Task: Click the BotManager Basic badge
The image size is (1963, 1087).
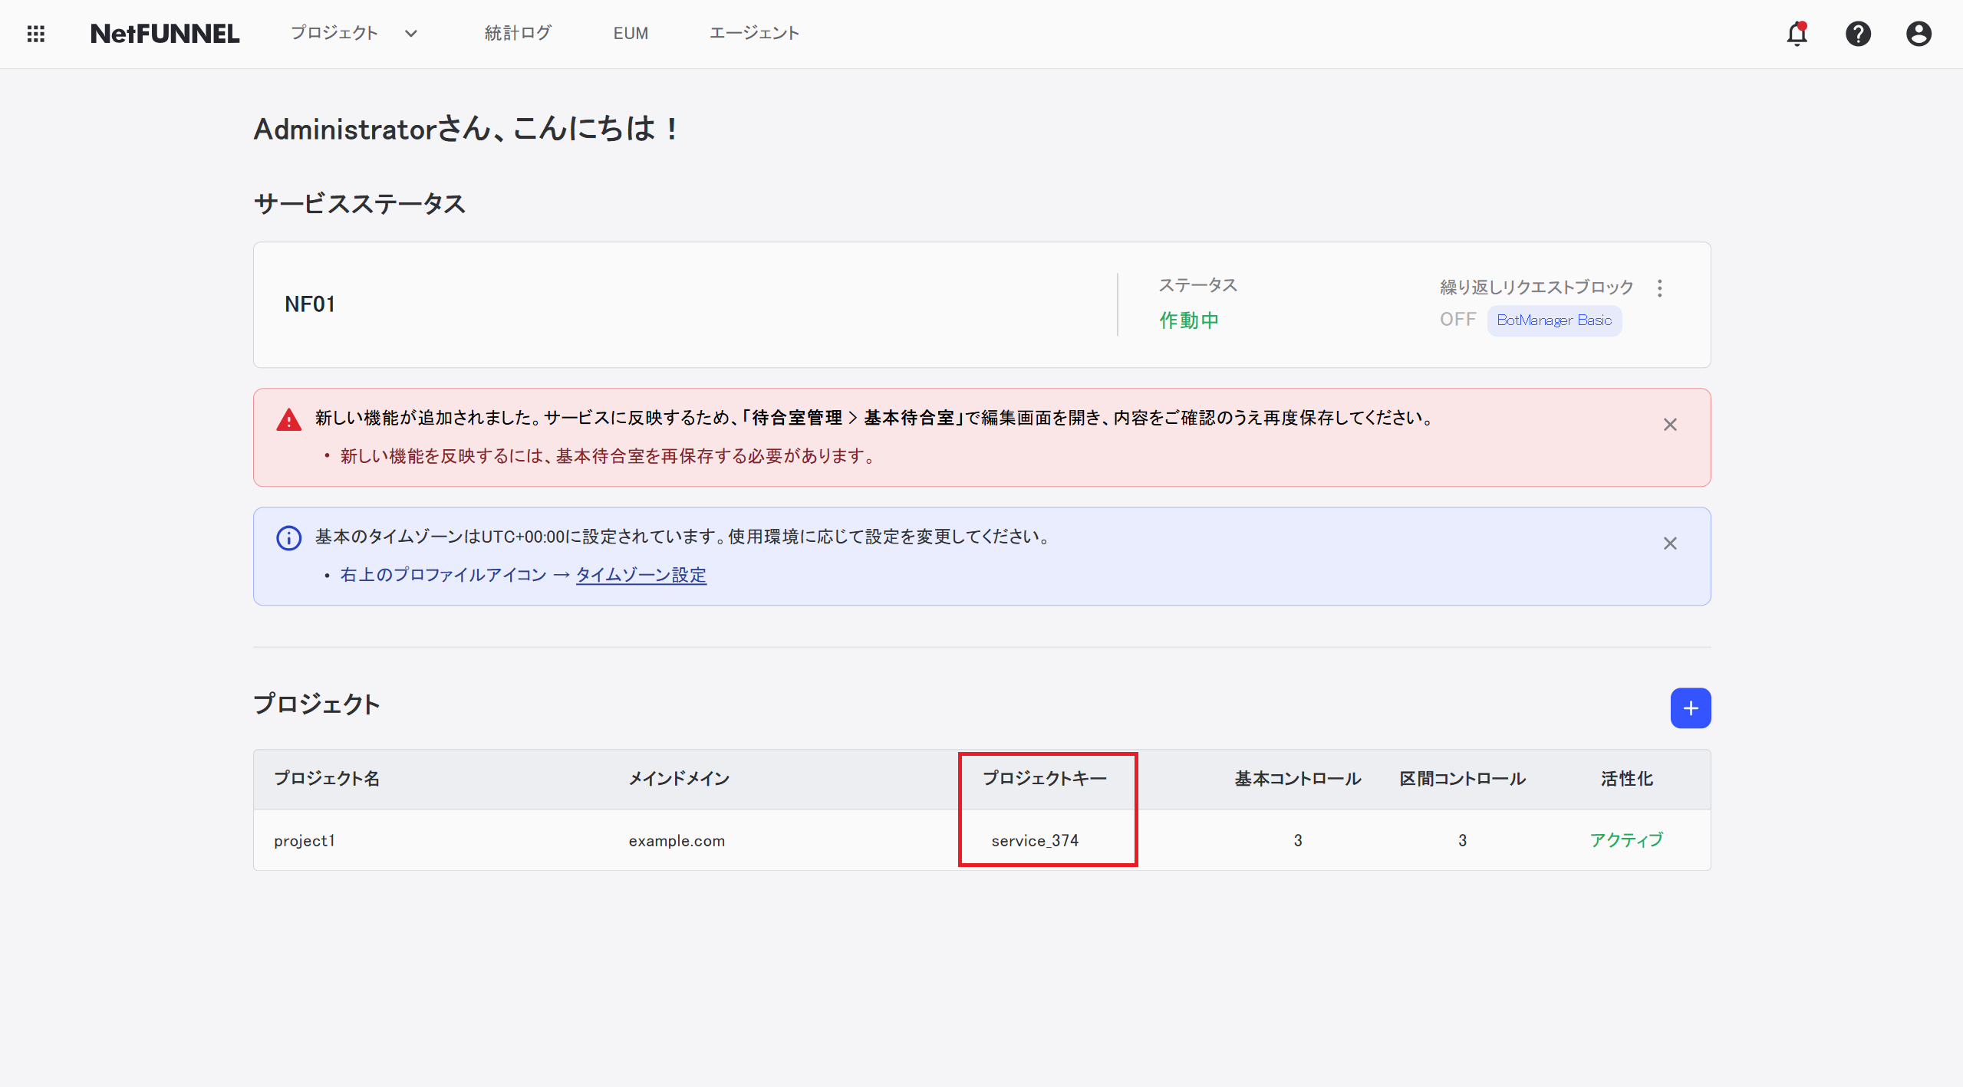Action: (1553, 320)
